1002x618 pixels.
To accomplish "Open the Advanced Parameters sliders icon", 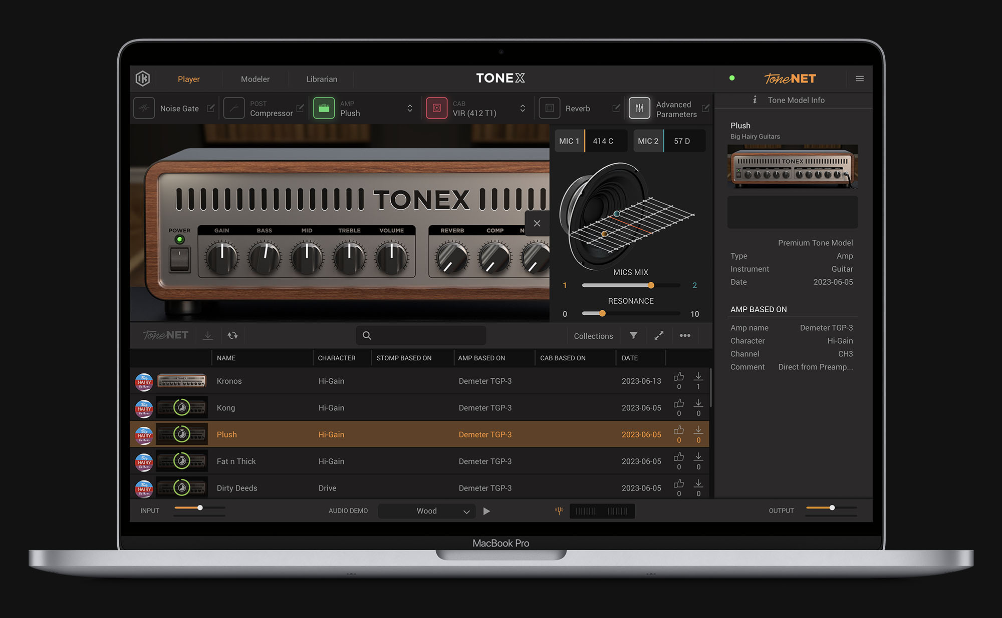I will (639, 108).
